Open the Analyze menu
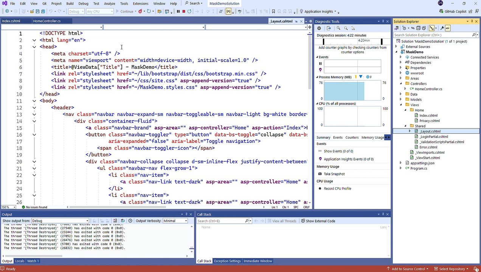Screen dimensions: 481x272 110,3
